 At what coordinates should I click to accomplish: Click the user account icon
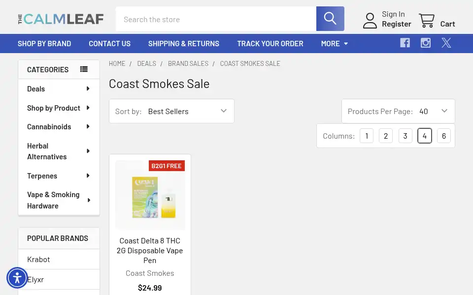click(370, 20)
